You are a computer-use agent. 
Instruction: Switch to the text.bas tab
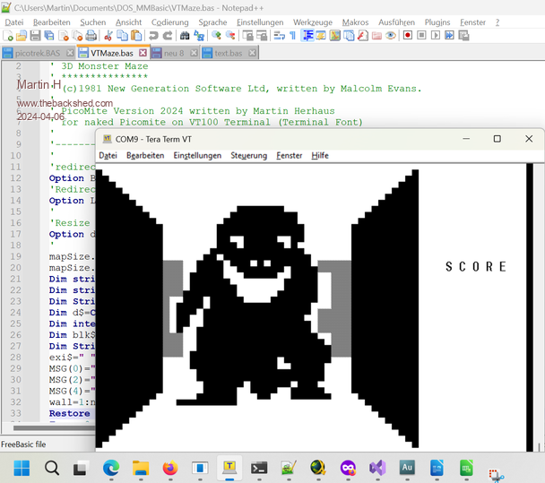pyautogui.click(x=227, y=53)
